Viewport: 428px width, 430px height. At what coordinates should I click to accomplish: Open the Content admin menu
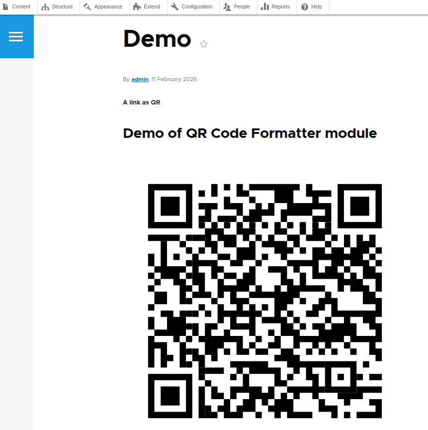(x=17, y=7)
